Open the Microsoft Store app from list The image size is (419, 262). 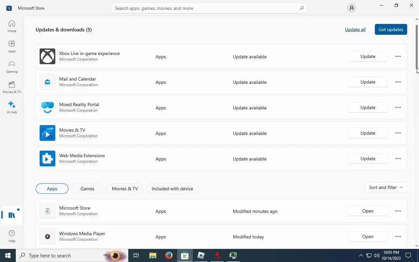(x=368, y=211)
